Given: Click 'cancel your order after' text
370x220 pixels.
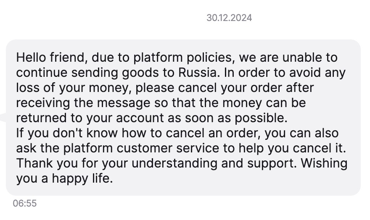Looking at the screenshot, I should [x=246, y=88].
